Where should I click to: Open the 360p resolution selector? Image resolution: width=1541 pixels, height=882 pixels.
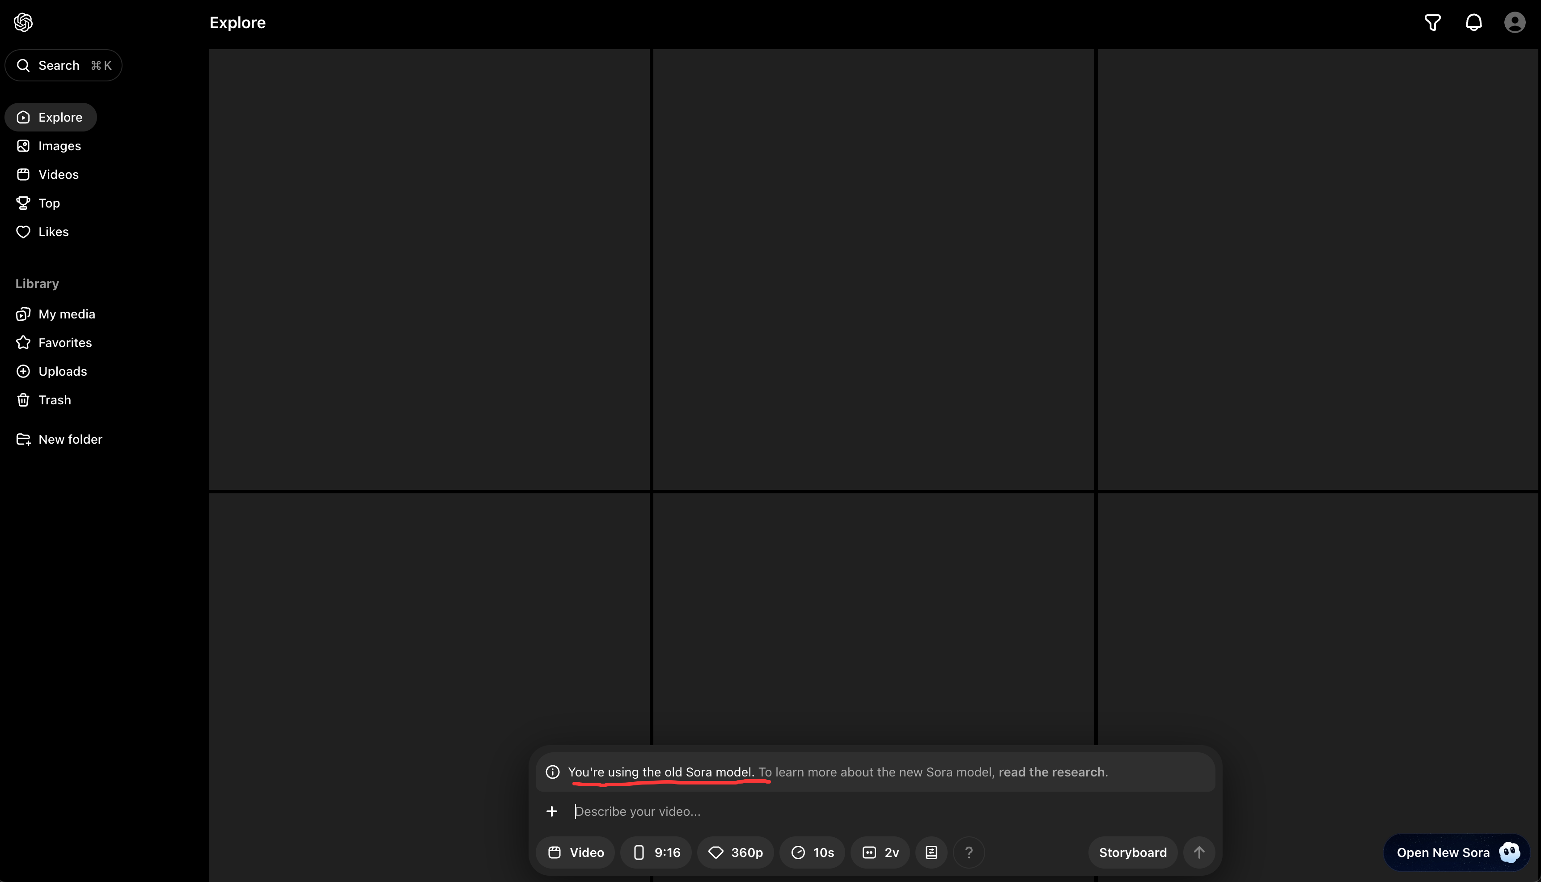735,852
